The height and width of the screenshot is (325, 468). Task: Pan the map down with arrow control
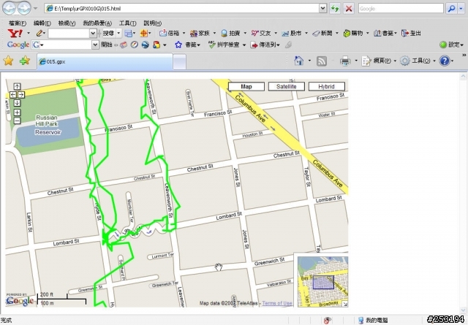(x=17, y=103)
